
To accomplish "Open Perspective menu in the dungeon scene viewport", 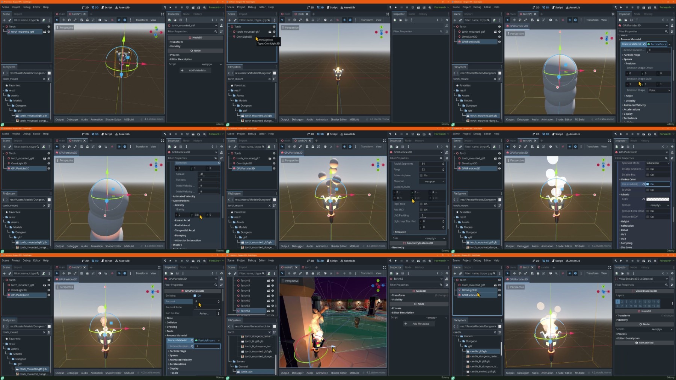I will (x=290, y=281).
